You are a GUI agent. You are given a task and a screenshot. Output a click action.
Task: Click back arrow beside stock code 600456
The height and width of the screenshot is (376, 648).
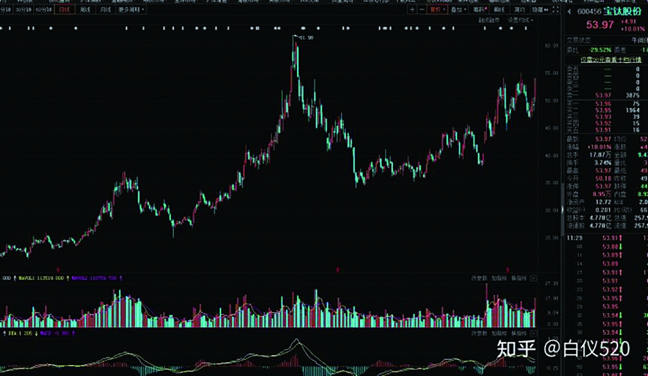click(569, 12)
